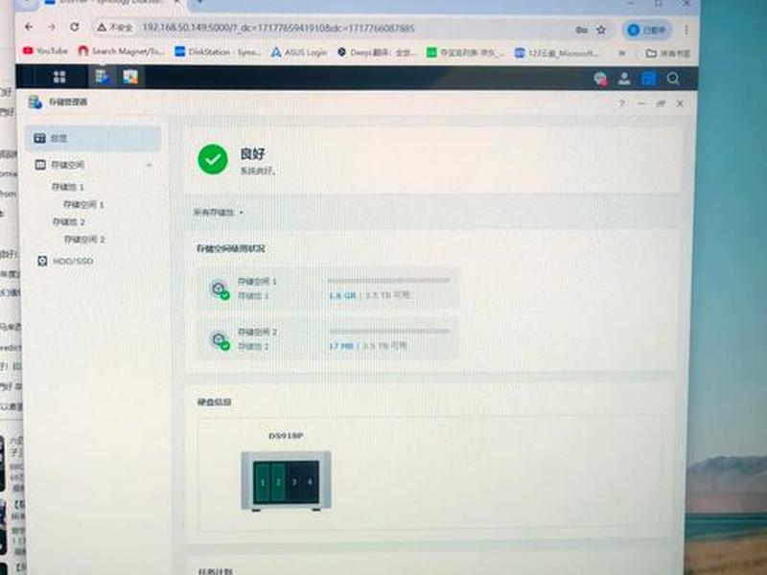Open the ASUS Login bookmark

coord(299,52)
